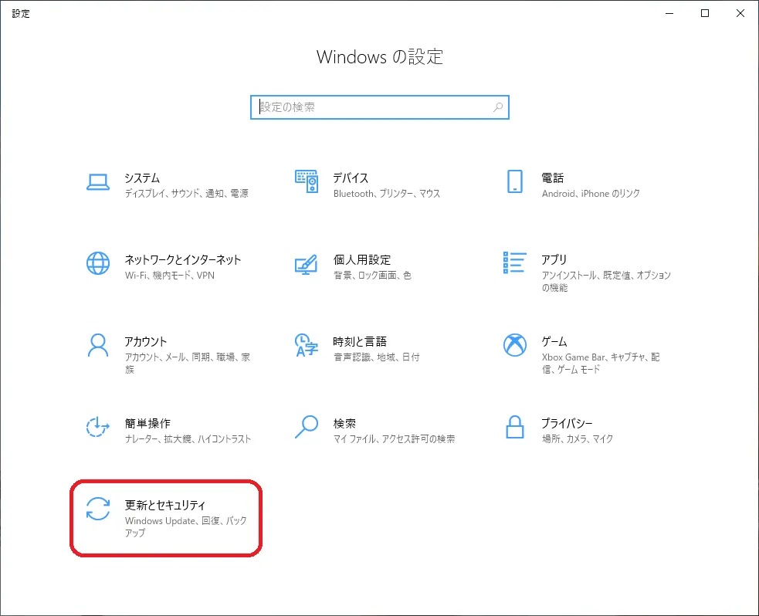
Task: Open the 検索 settings title
Action: (x=344, y=423)
